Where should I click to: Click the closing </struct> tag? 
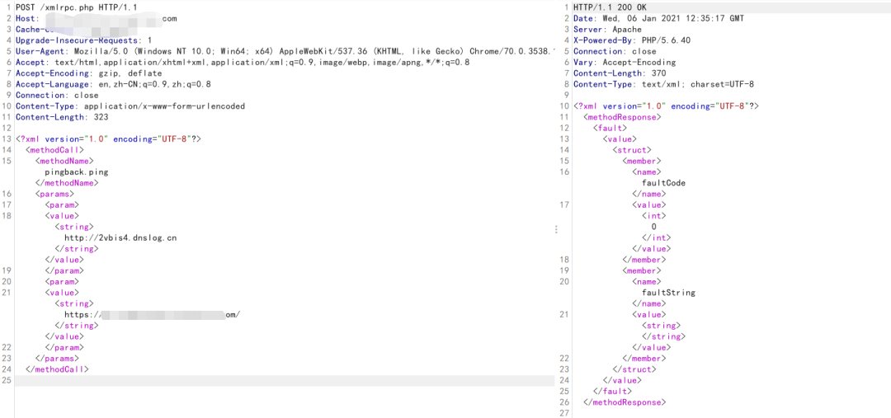click(x=634, y=369)
